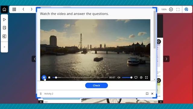The image size is (193, 109).
Task: Open video settings gear
Action: [141, 78]
